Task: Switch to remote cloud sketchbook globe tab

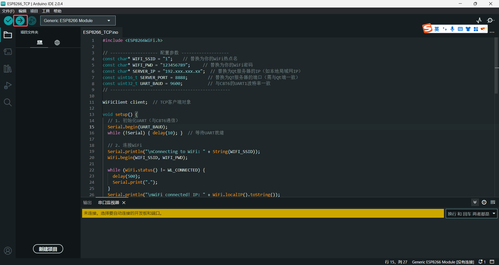Action: (57, 43)
